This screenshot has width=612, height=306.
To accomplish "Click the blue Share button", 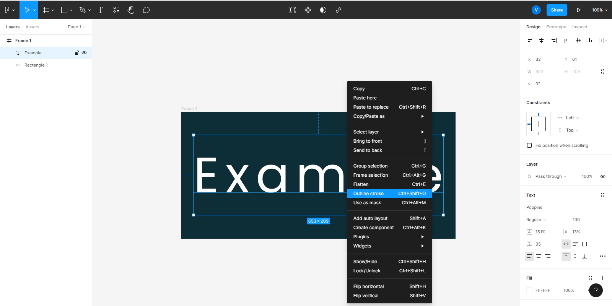I will 557,10.
